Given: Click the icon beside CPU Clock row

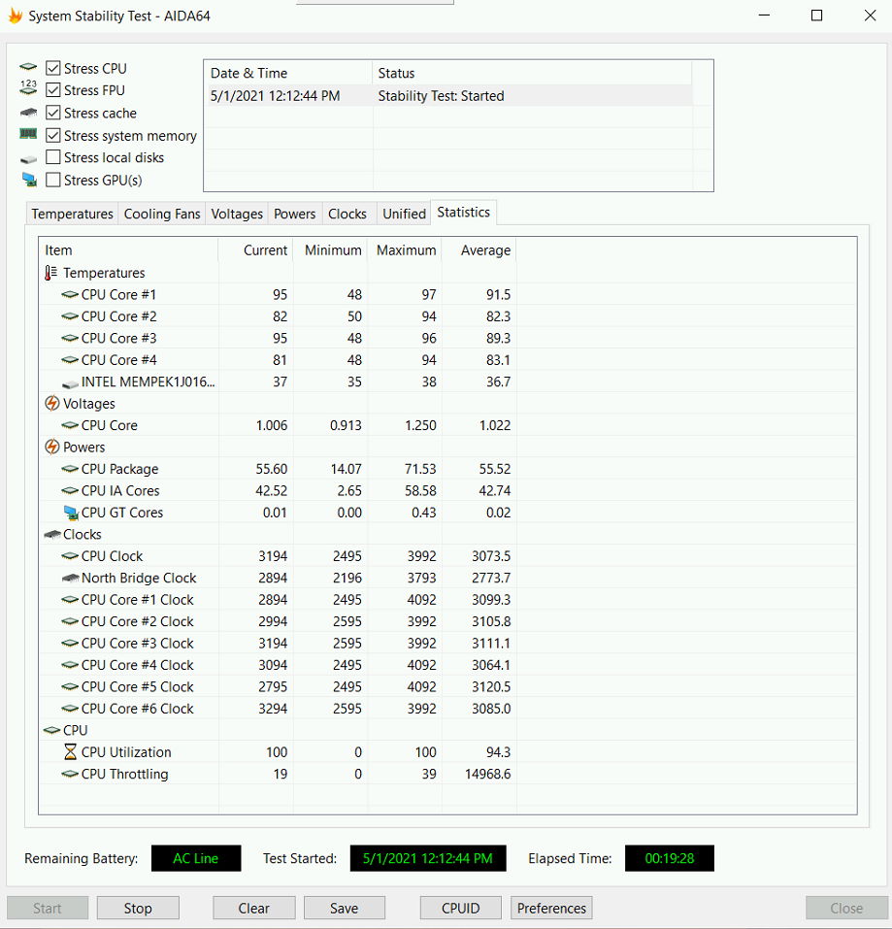Looking at the screenshot, I should pyautogui.click(x=70, y=555).
